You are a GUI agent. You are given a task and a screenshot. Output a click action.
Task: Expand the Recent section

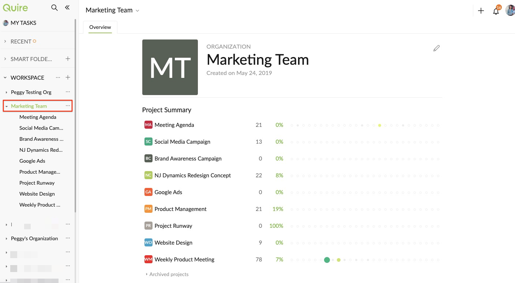[5, 41]
